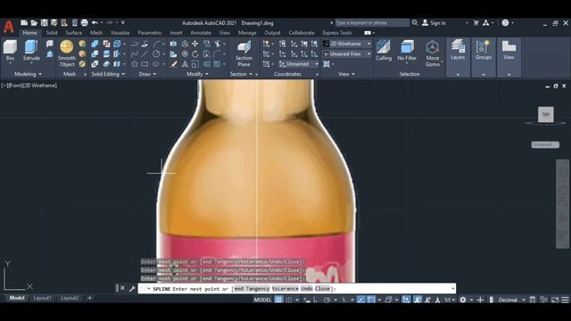Toggle polar tracking in status bar
The width and height of the screenshot is (571, 321).
tap(327, 300)
